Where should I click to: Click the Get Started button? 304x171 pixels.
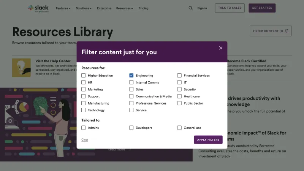click(262, 8)
